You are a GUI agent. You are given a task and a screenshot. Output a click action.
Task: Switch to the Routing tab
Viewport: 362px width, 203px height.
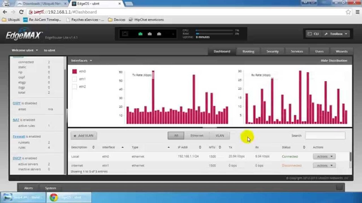coord(248,51)
